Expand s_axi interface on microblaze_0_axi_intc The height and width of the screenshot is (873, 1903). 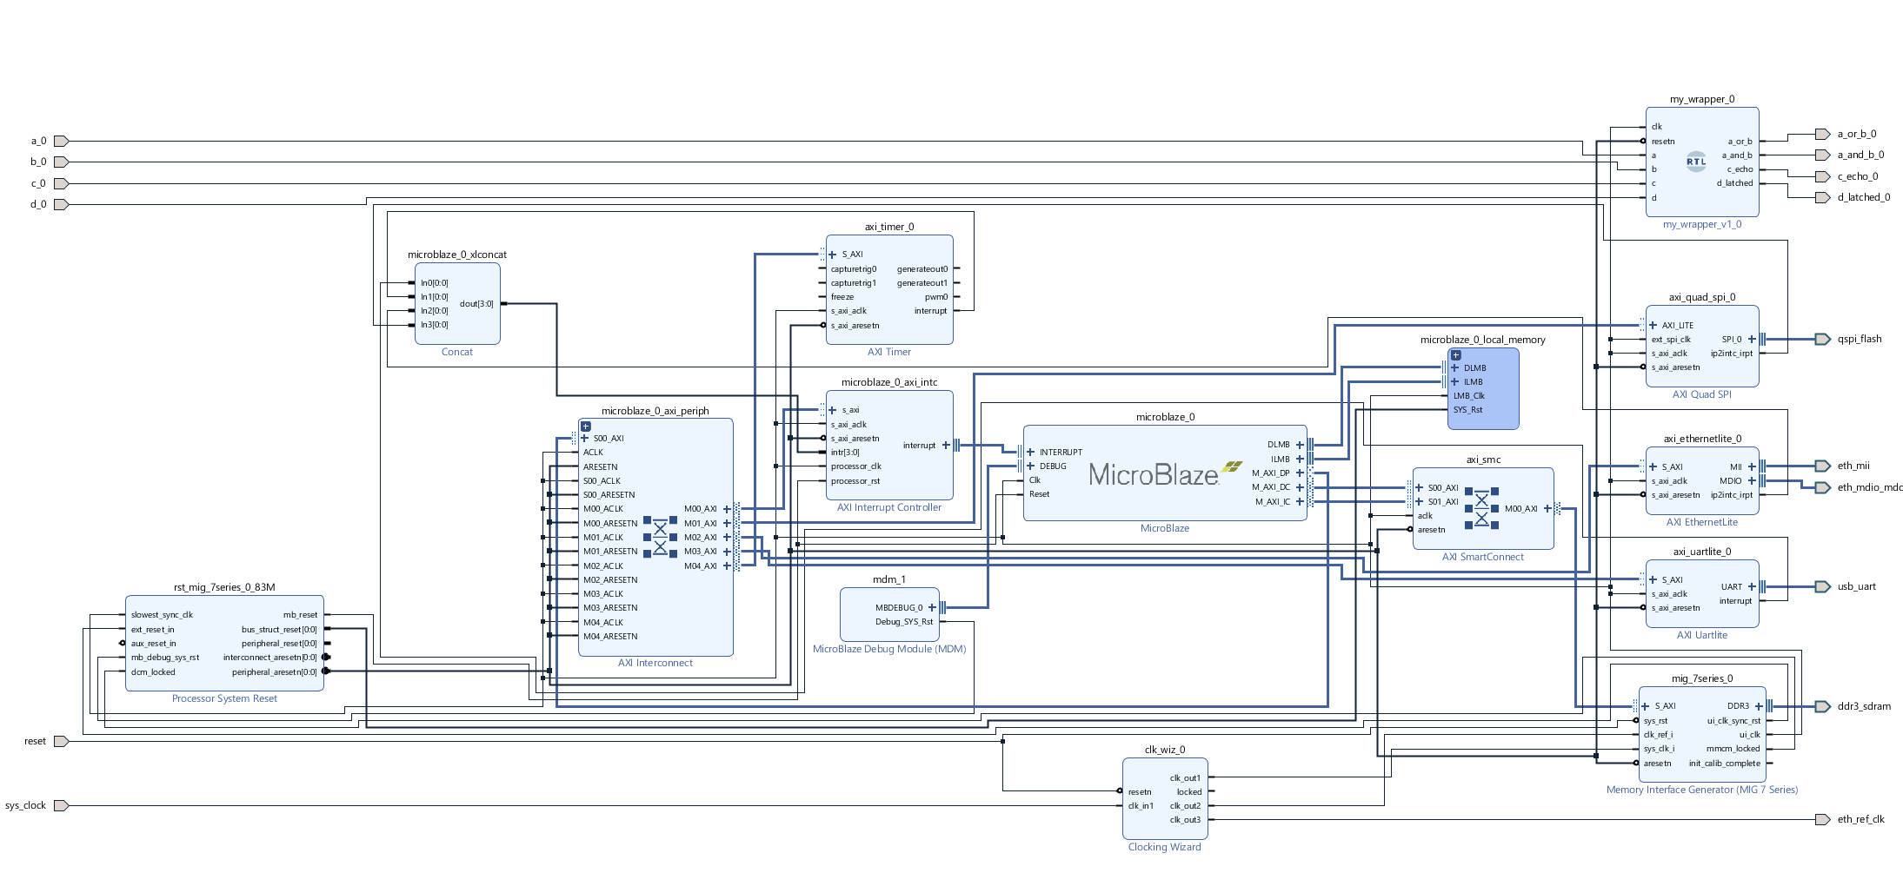832,410
